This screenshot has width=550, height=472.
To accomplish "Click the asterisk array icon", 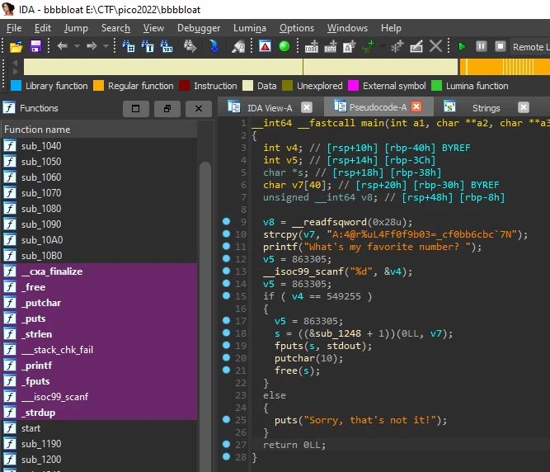I will (x=397, y=46).
